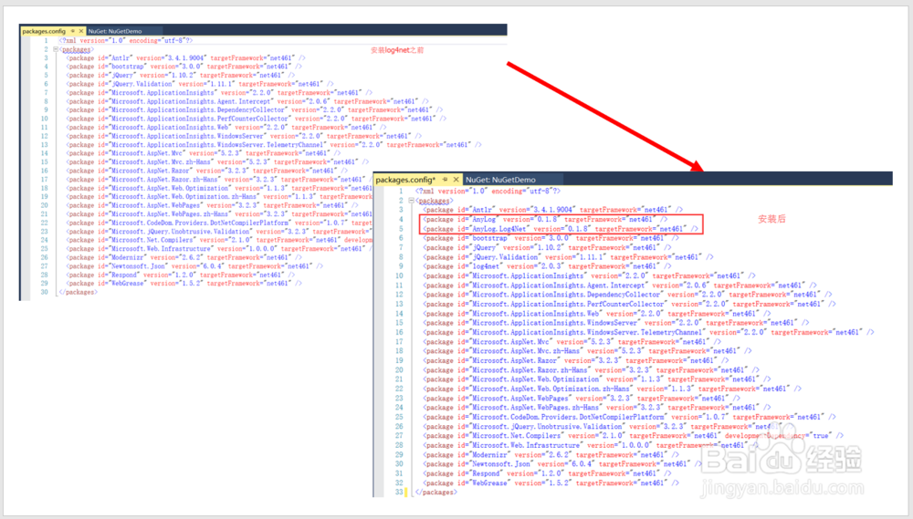Viewport: 913px width, 519px height.
Task: Switch to the packages.config* modified tab
Action: 405,180
